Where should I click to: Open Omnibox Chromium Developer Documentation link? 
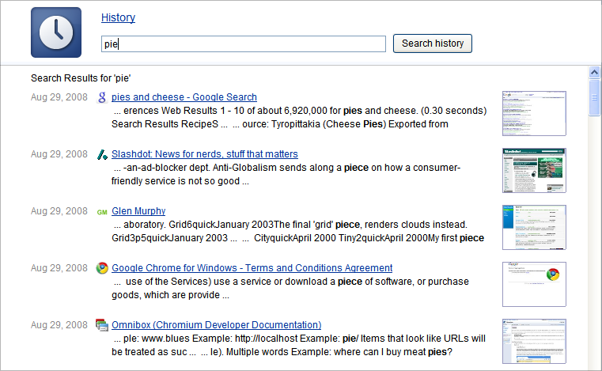(x=217, y=325)
